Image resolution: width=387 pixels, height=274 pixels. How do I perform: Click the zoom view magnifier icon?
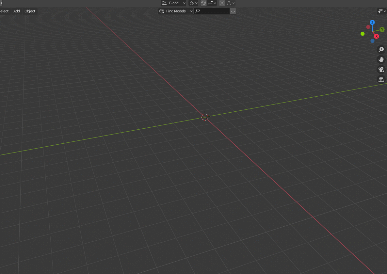(381, 50)
